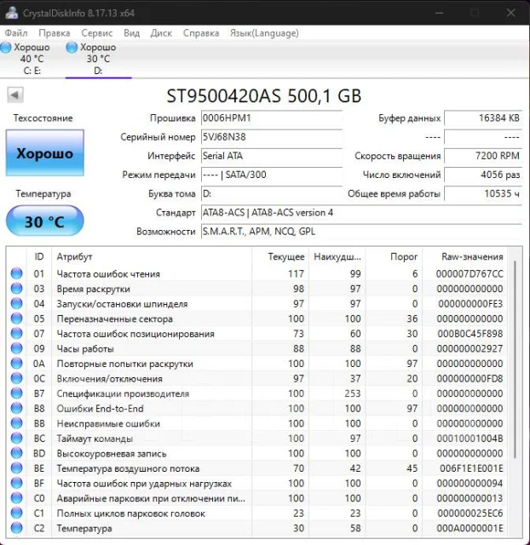Click the status icon for attribute 03
The image size is (530, 545).
click(x=16, y=289)
